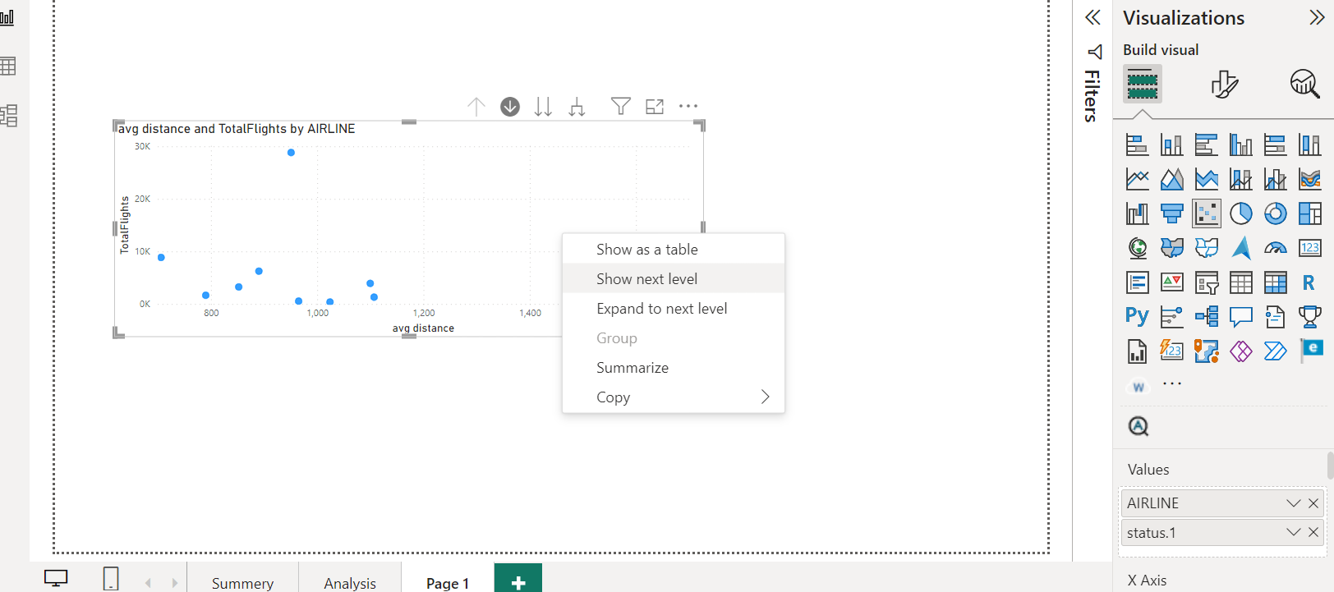Viewport: 1334px width, 592px height.
Task: Select the Decomposition tree visual
Action: (x=1206, y=317)
